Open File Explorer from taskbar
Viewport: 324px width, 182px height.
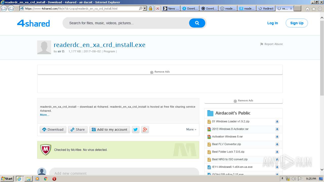[29, 179]
